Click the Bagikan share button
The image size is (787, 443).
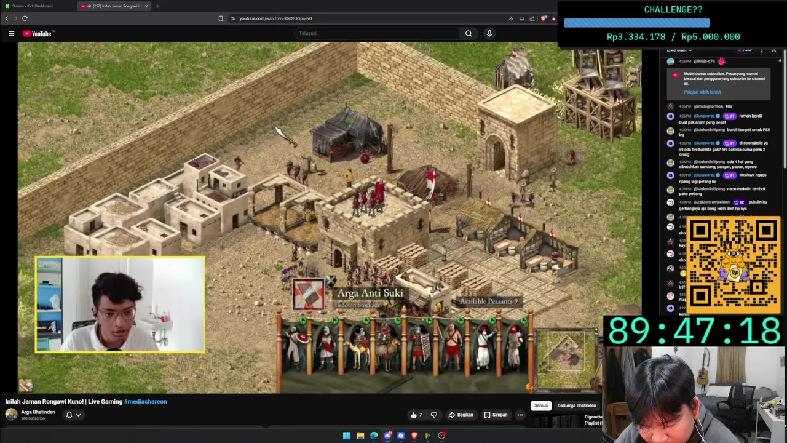tap(461, 415)
